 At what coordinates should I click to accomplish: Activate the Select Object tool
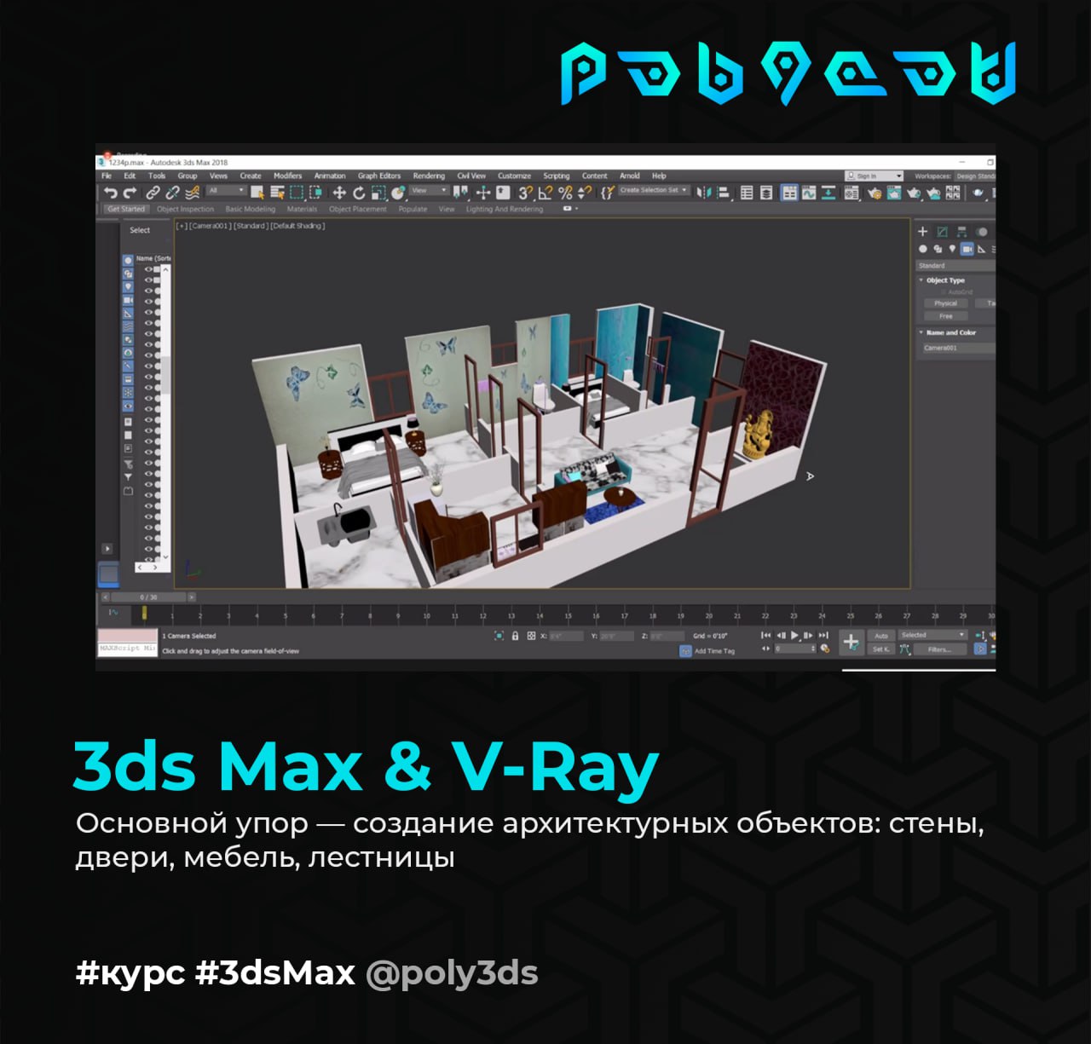[x=259, y=193]
